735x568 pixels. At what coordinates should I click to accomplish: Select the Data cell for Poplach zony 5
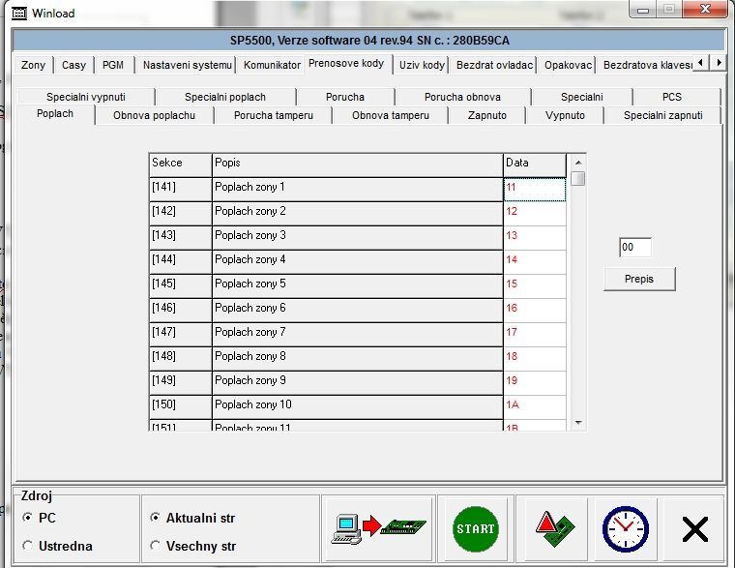534,284
